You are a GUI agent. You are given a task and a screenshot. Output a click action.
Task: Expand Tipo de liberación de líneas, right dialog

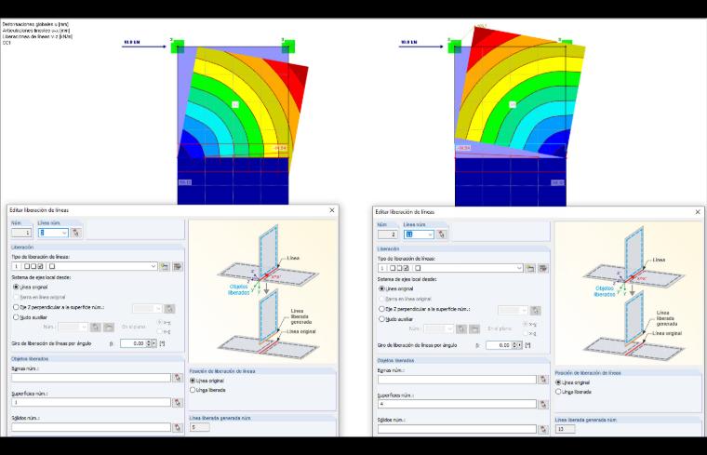click(519, 268)
